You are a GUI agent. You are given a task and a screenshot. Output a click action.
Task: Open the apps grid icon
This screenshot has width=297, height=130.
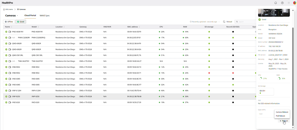point(289,3)
